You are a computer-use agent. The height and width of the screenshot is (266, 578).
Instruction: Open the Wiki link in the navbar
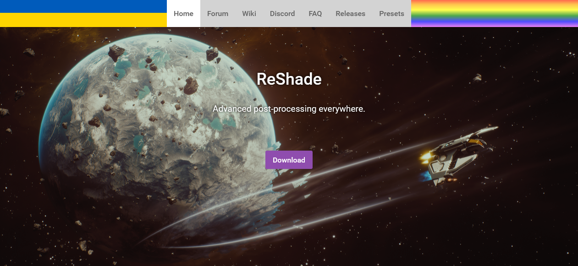(x=249, y=13)
